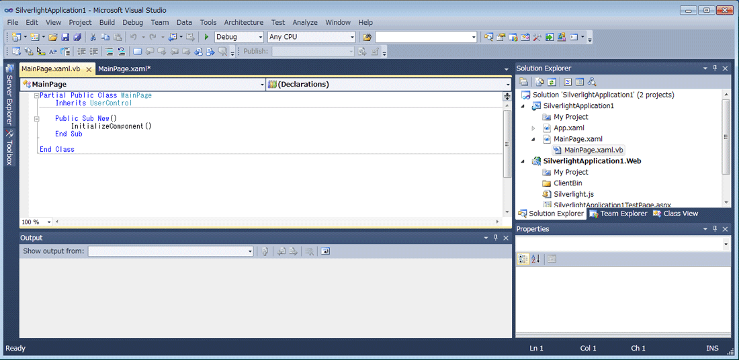
Task: Click the Copy icon in the toolbar
Action: click(105, 37)
